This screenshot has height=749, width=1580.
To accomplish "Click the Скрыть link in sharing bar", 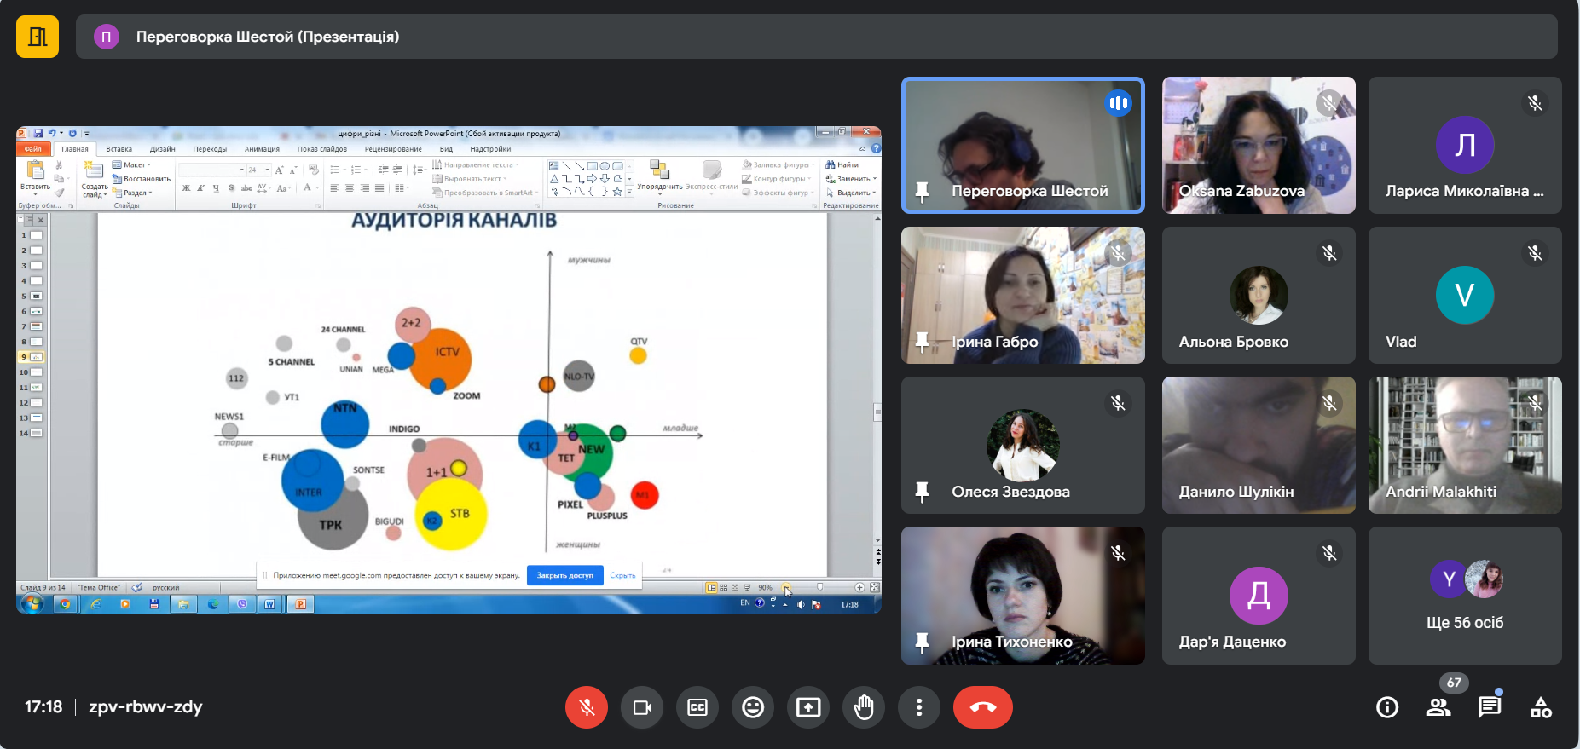I will (x=622, y=575).
